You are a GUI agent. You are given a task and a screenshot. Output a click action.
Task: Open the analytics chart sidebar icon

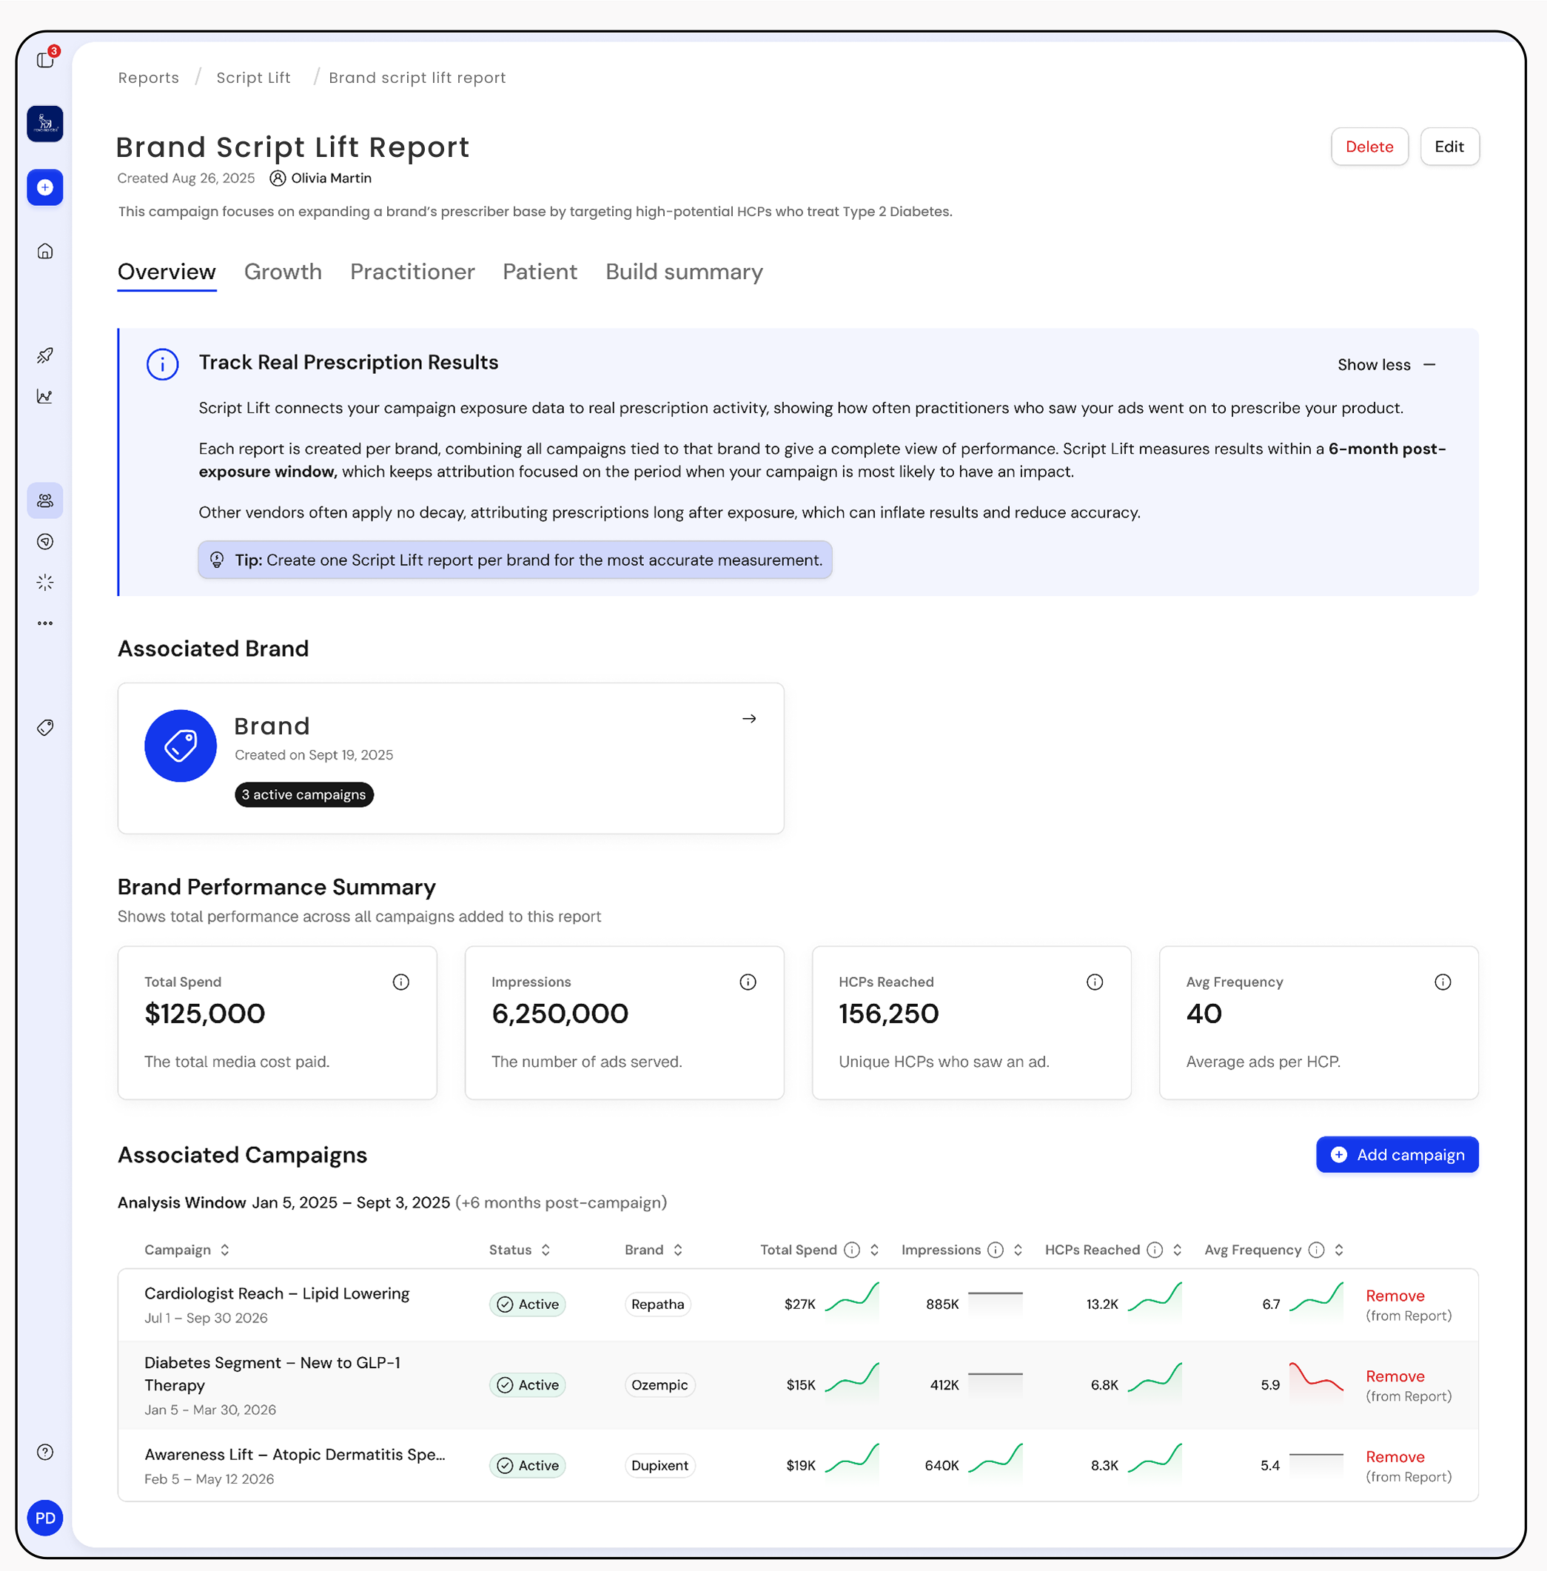pyautogui.click(x=45, y=397)
